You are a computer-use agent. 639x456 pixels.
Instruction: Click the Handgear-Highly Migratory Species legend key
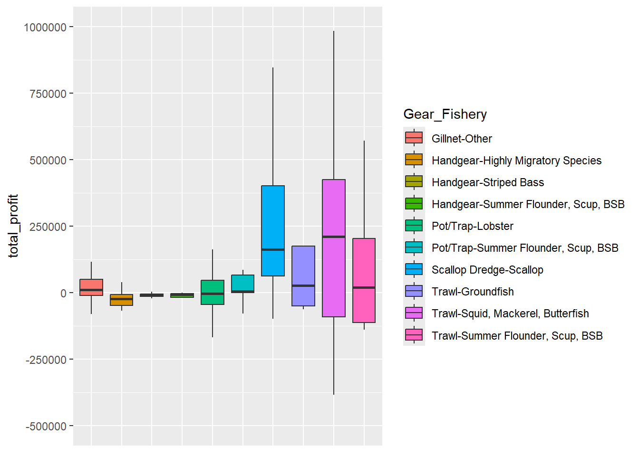[x=414, y=160]
